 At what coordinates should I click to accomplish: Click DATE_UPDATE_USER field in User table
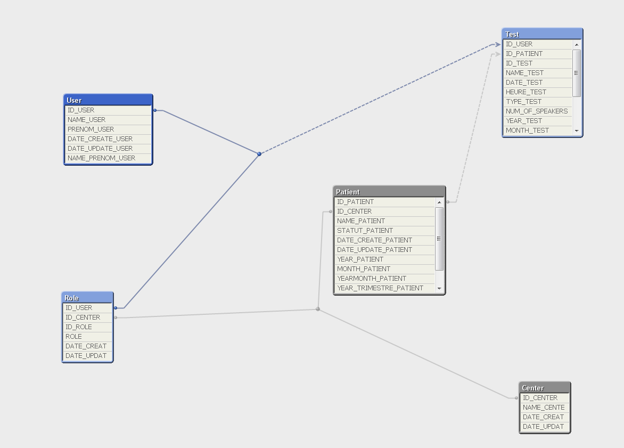[x=108, y=149]
